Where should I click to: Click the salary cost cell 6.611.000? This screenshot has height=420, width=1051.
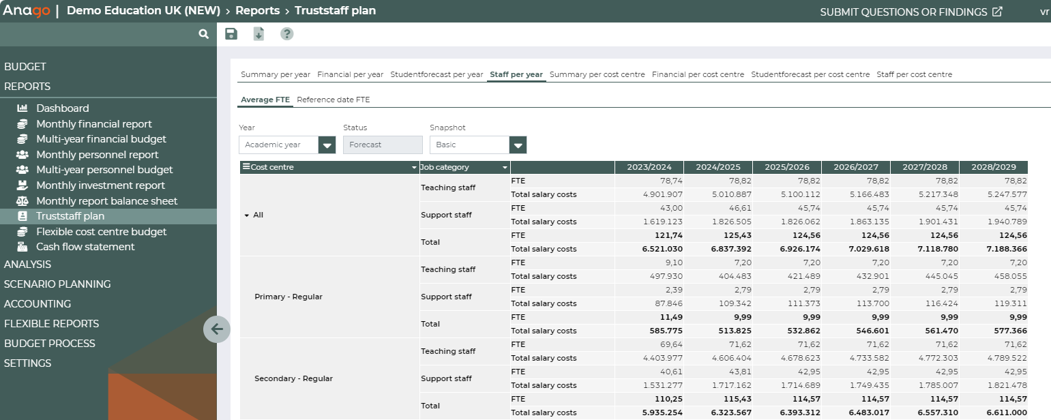pyautogui.click(x=994, y=412)
